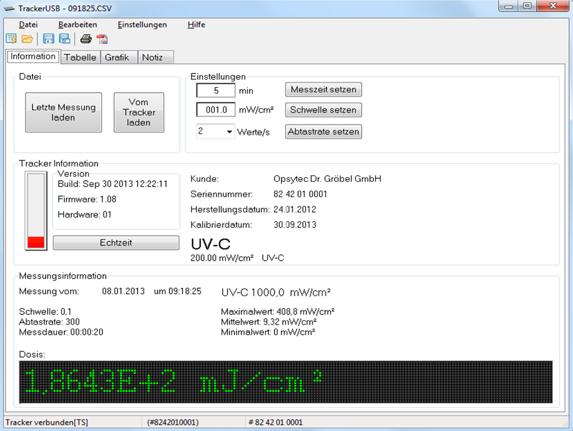Export to PDF using the PDF icon

pos(102,39)
